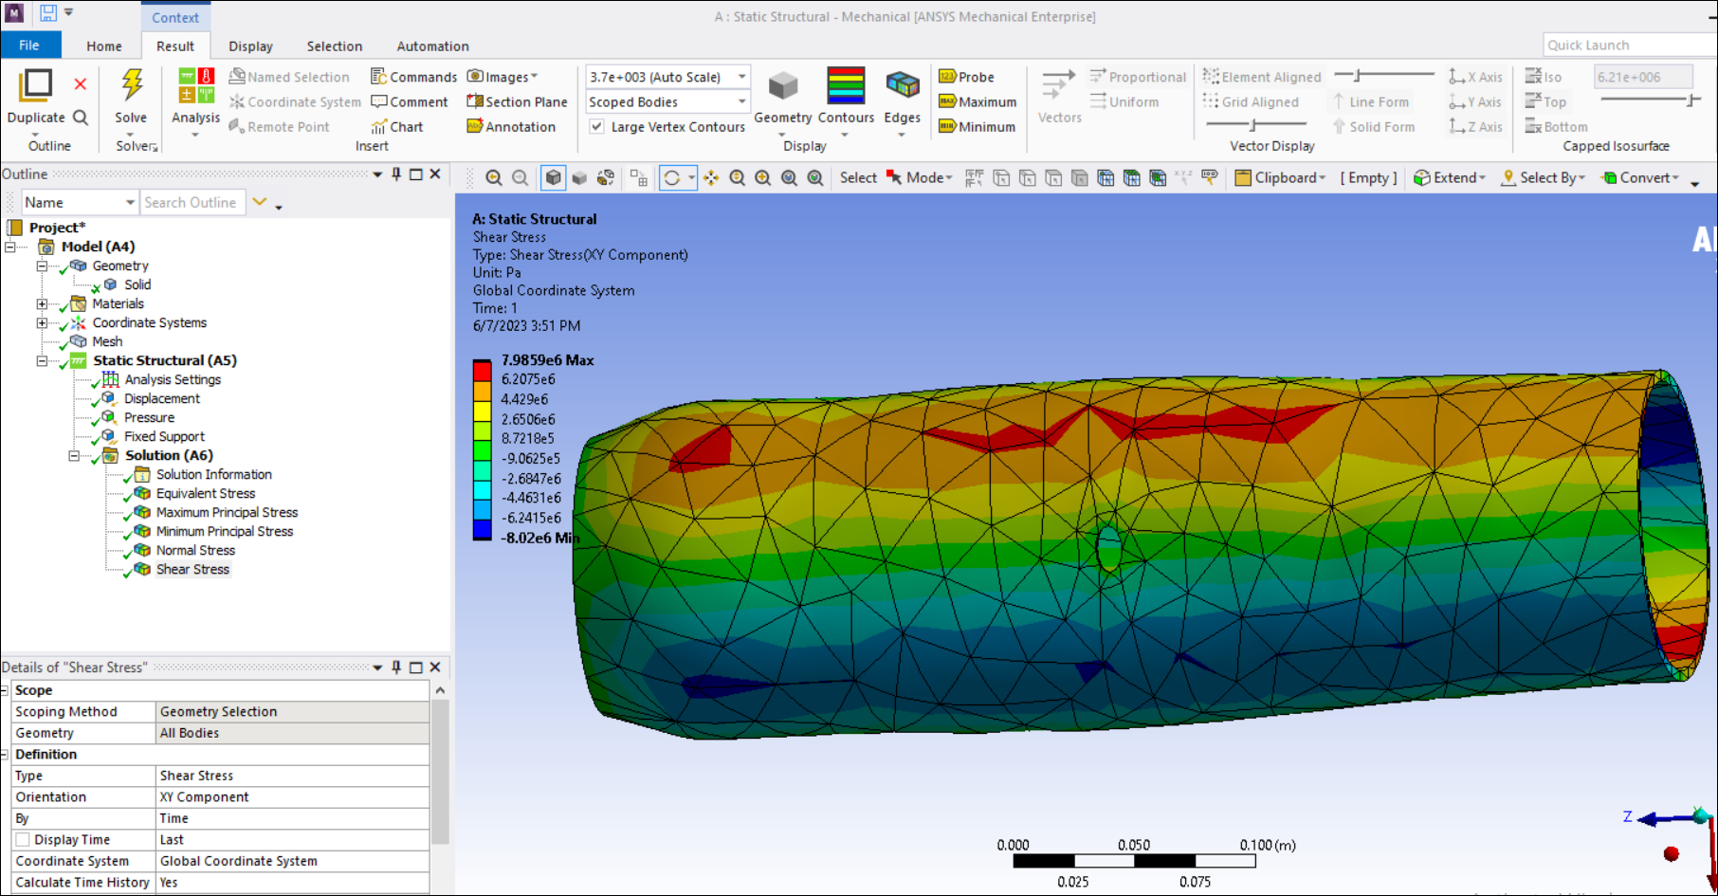Click the Find magnifier icon beside Duplicate
Viewport: 1718px width, 896px height.
coord(81,118)
